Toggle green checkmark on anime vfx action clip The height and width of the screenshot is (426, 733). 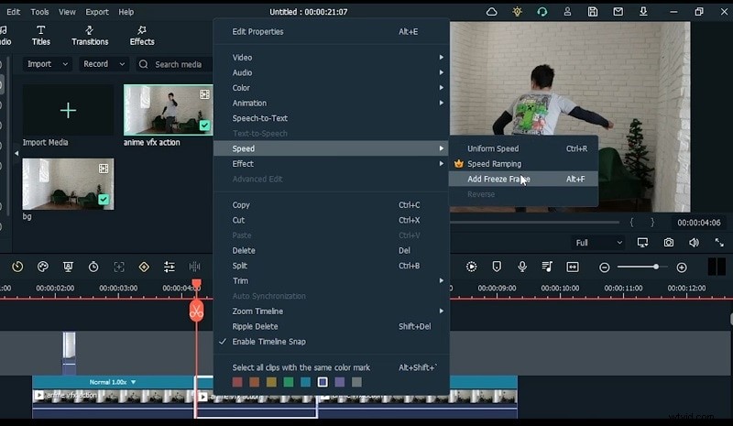pyautogui.click(x=204, y=126)
